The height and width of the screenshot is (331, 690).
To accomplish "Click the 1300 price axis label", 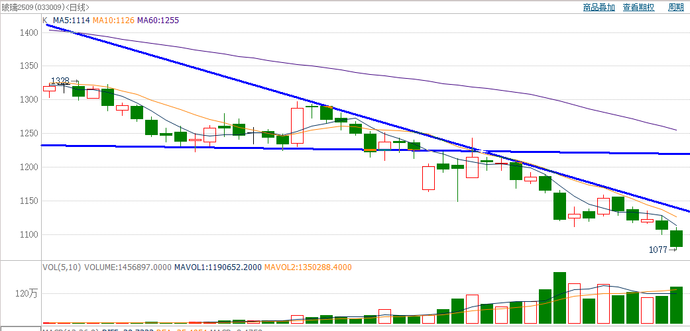I will pyautogui.click(x=29, y=100).
